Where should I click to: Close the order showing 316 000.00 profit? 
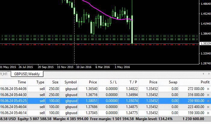tap(208, 95)
